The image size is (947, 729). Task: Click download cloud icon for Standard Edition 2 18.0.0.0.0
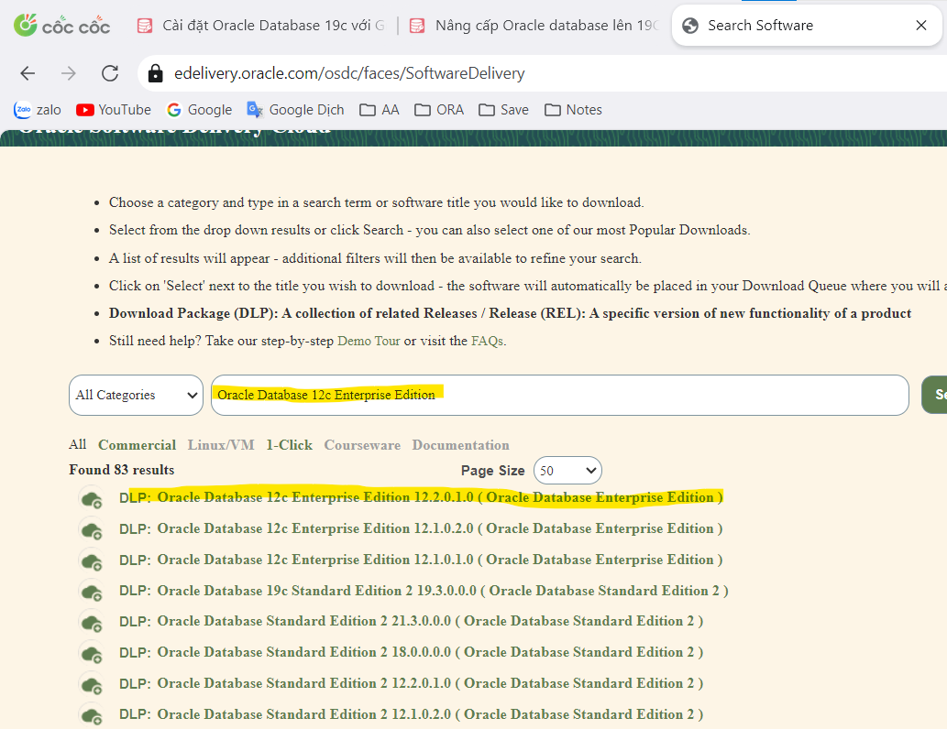(92, 654)
